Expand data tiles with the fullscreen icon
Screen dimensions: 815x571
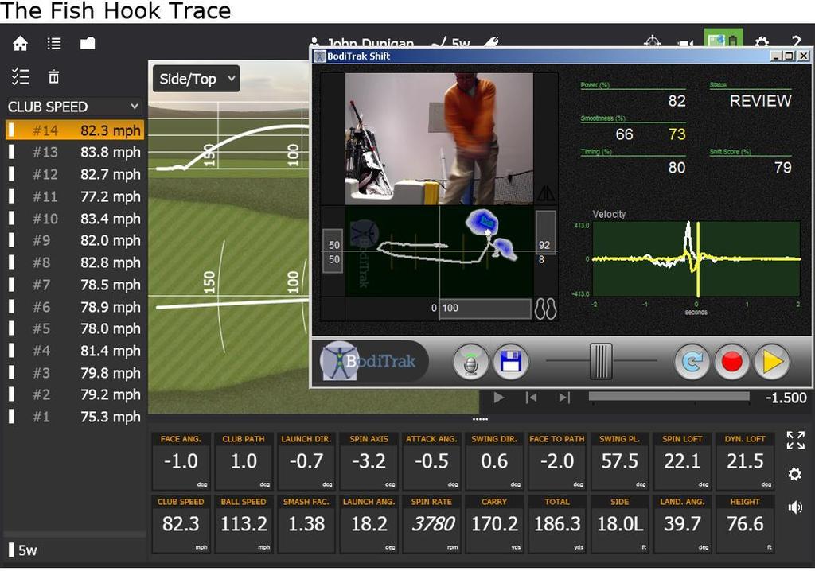click(x=794, y=440)
